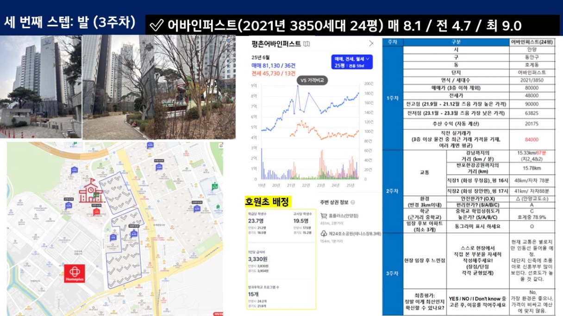563x316 pixels.
Task: Click the 호계동 cell in table
Action: click(x=531, y=65)
